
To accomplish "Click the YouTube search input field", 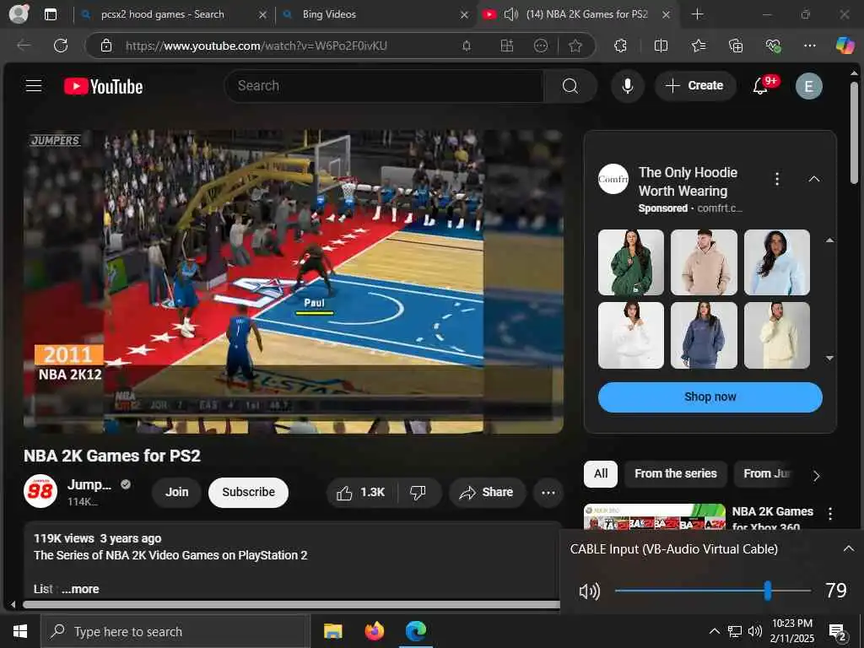I will pos(384,86).
